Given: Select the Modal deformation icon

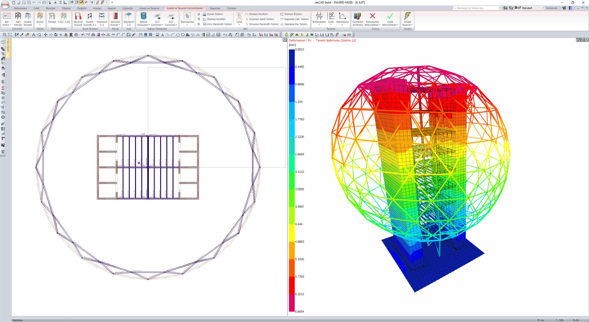Looking at the screenshot, I should pos(52,19).
